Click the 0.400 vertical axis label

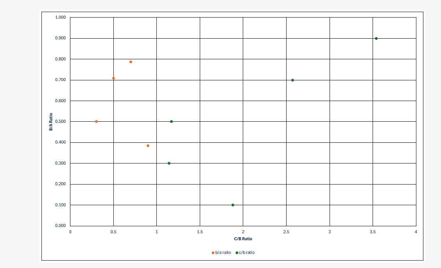point(61,142)
